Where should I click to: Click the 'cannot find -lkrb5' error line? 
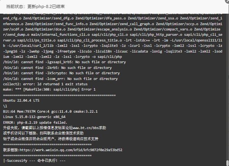click(x=58, y=68)
